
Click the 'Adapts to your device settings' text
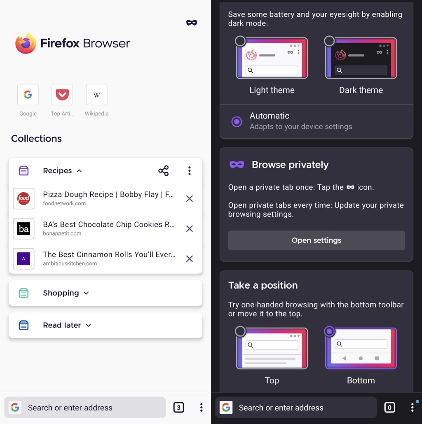pos(301,126)
